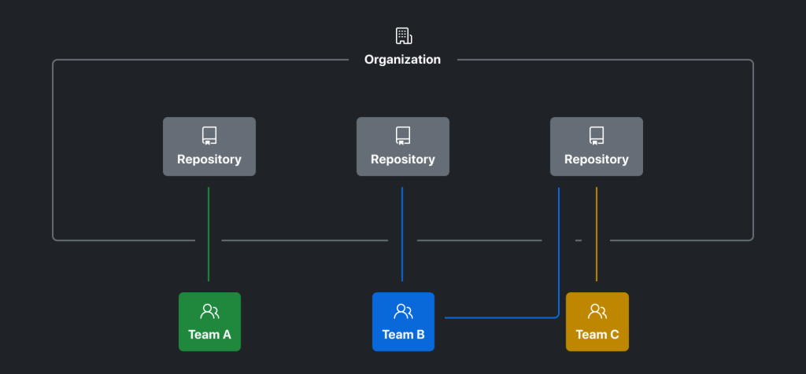
Task: Click the people icon in the blue Team B box
Action: [x=404, y=311]
